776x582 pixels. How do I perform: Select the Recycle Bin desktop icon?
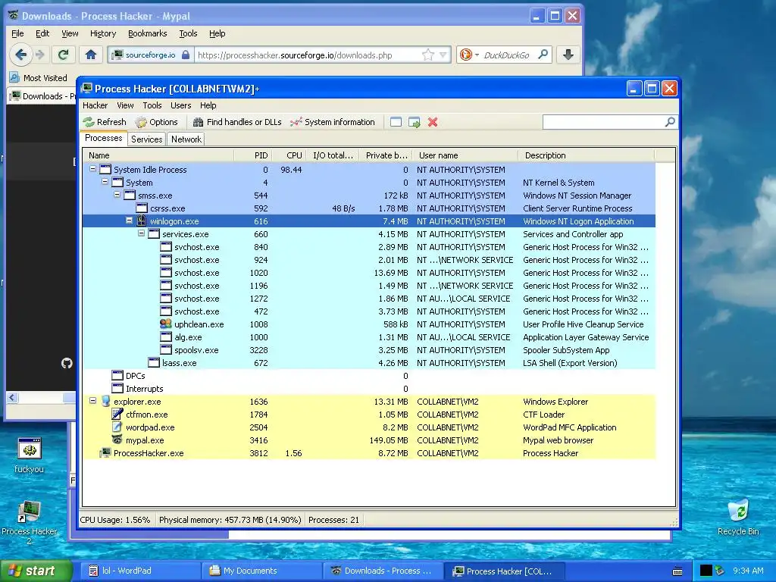click(738, 517)
